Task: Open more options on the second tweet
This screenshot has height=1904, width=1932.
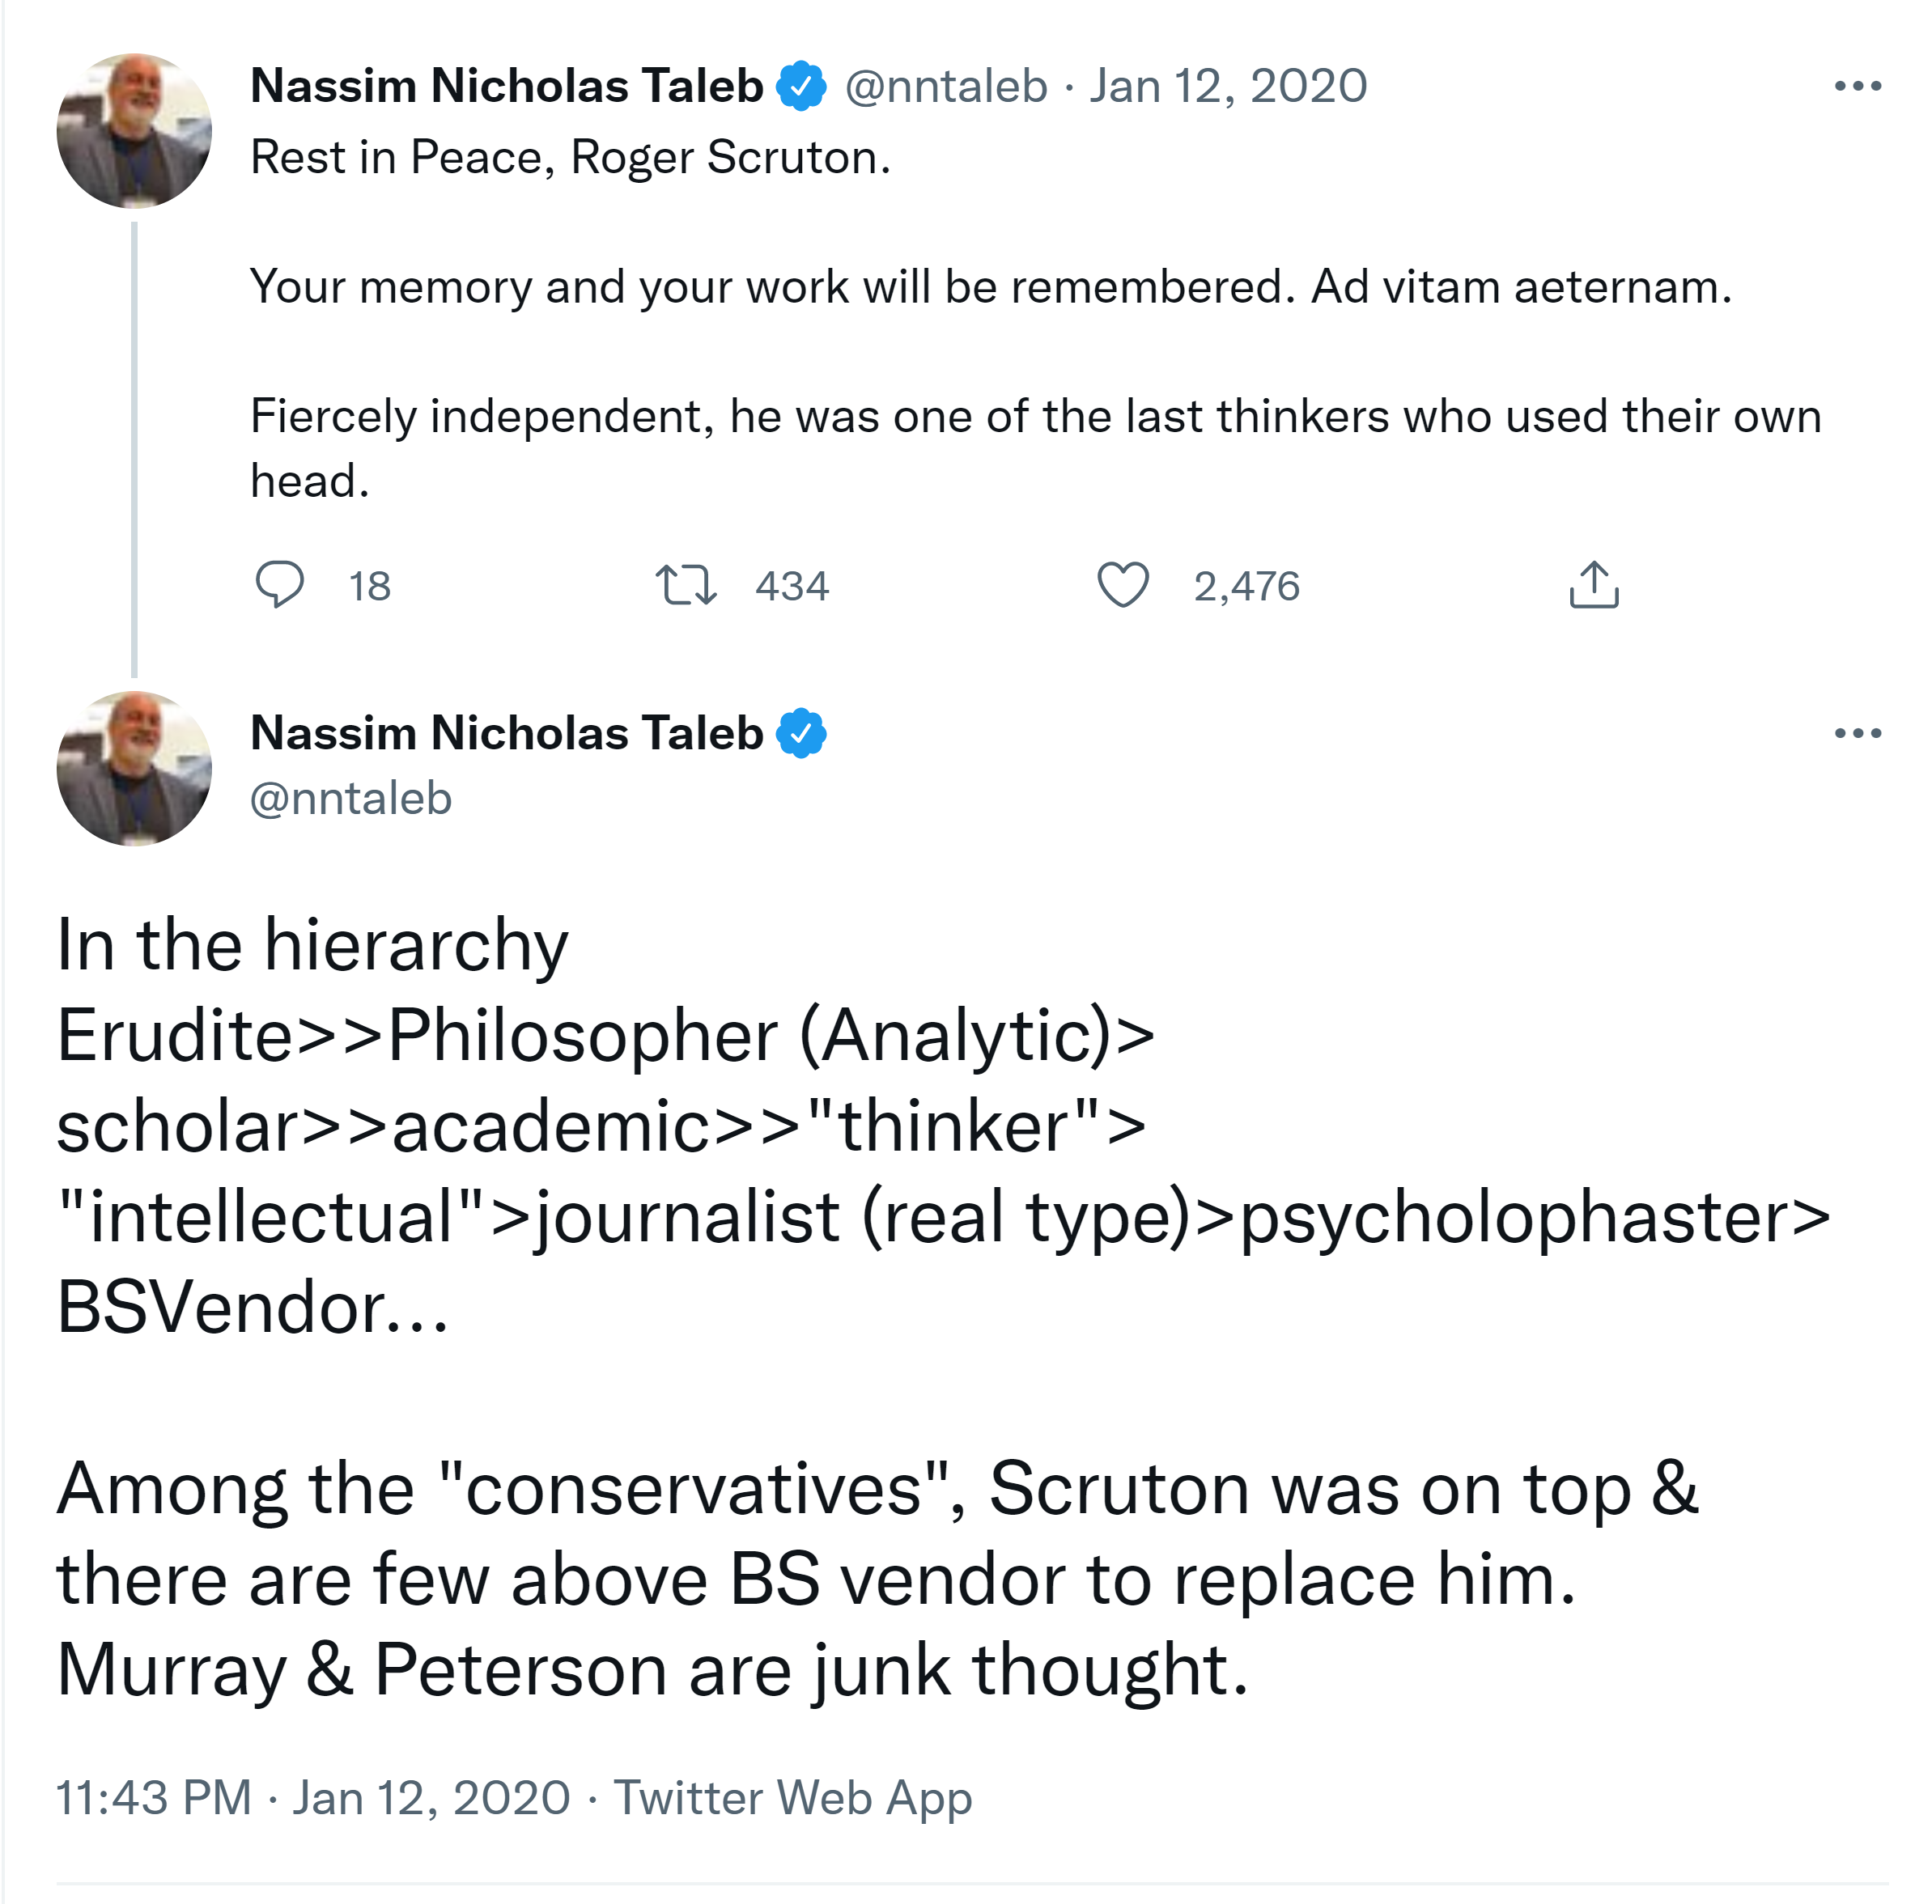Action: (1857, 734)
